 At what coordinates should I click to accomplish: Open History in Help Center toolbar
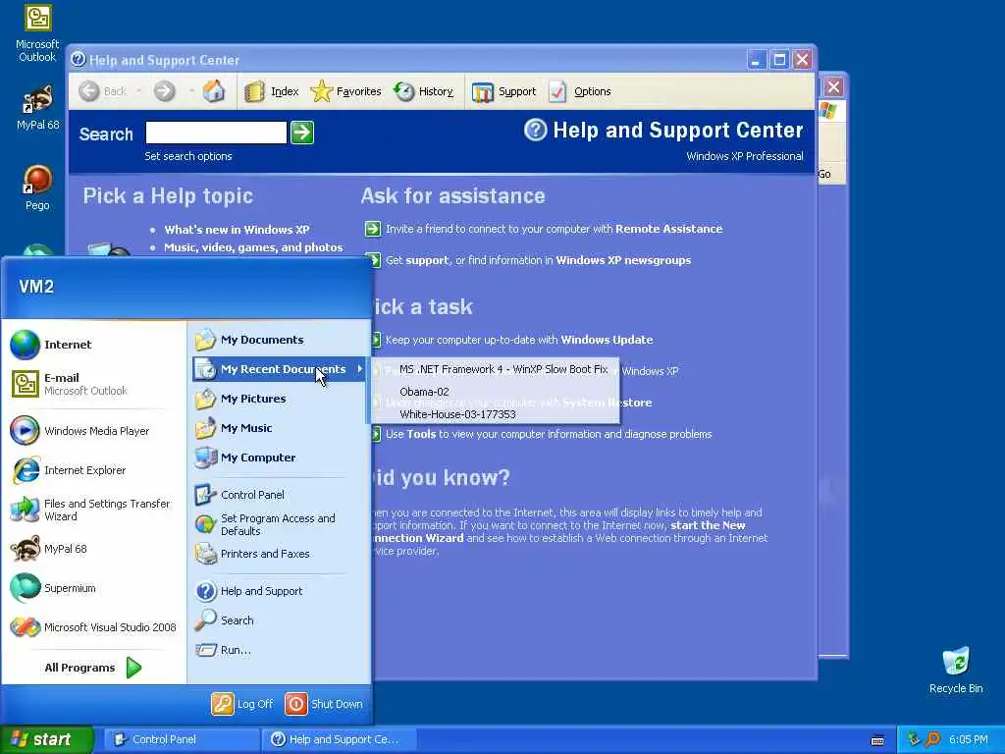click(424, 91)
